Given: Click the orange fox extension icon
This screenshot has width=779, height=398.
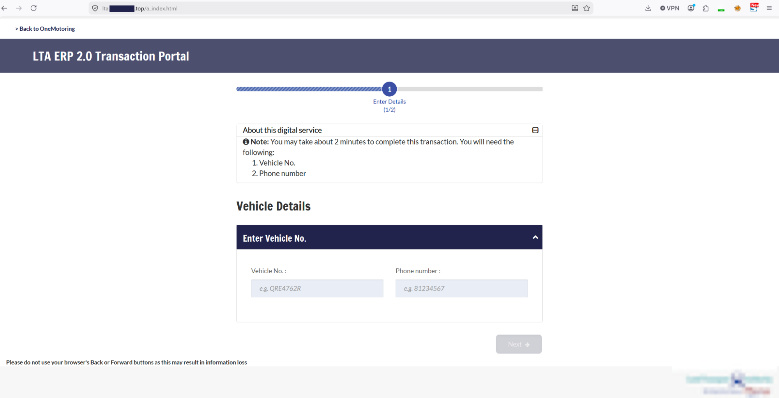Looking at the screenshot, I should click(737, 8).
